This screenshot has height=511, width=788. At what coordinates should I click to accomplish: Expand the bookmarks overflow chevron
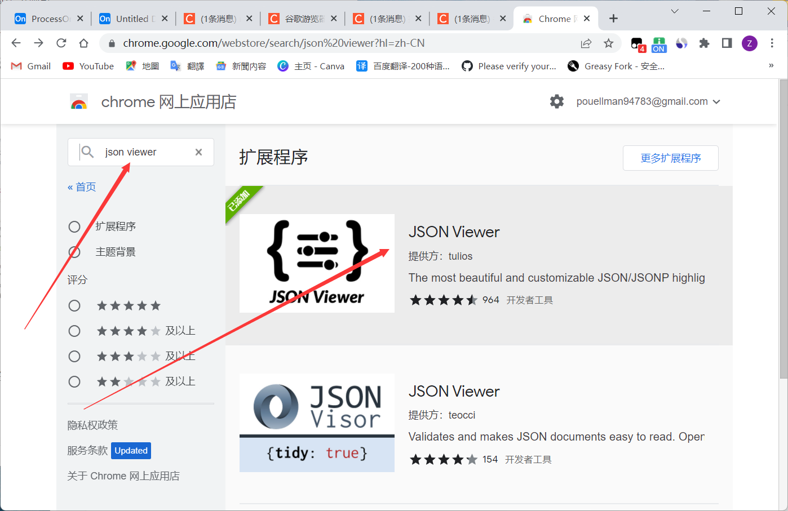click(x=771, y=66)
